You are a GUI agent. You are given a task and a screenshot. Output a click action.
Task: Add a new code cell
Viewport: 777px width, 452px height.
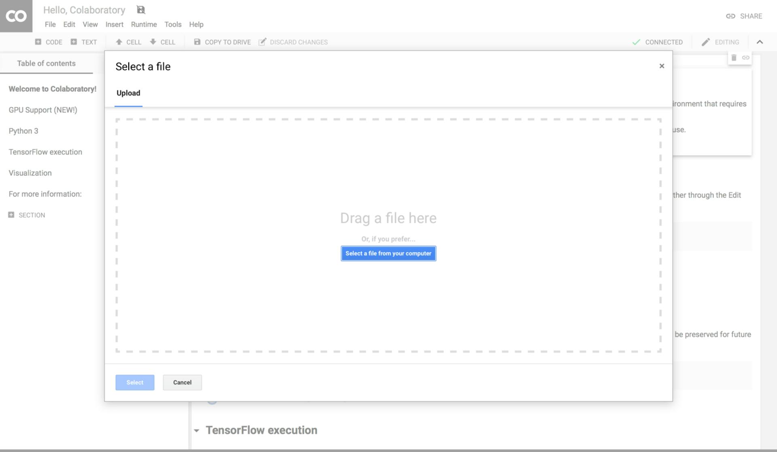[x=49, y=42]
